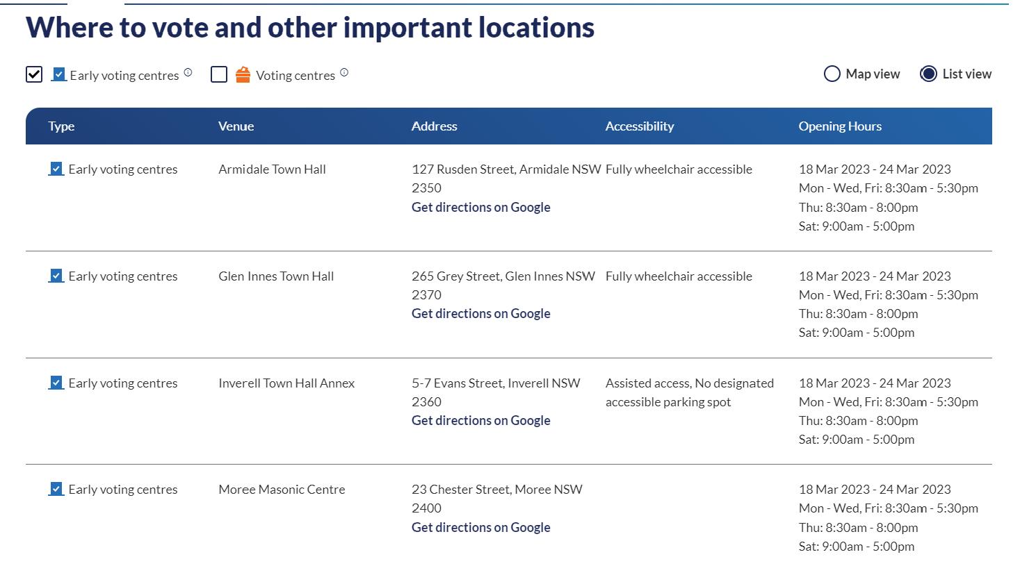The height and width of the screenshot is (566, 1020).
Task: Click the Where to vote page heading
Action: coord(310,27)
